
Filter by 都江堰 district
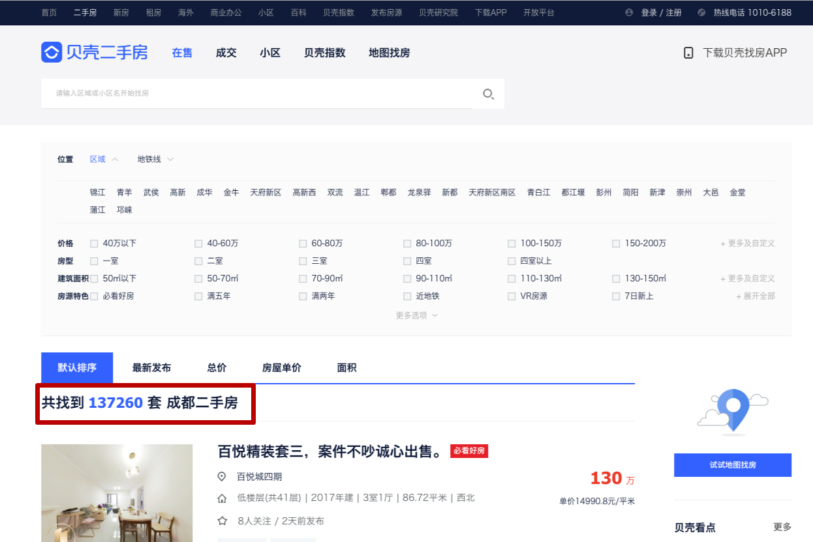pyautogui.click(x=573, y=192)
